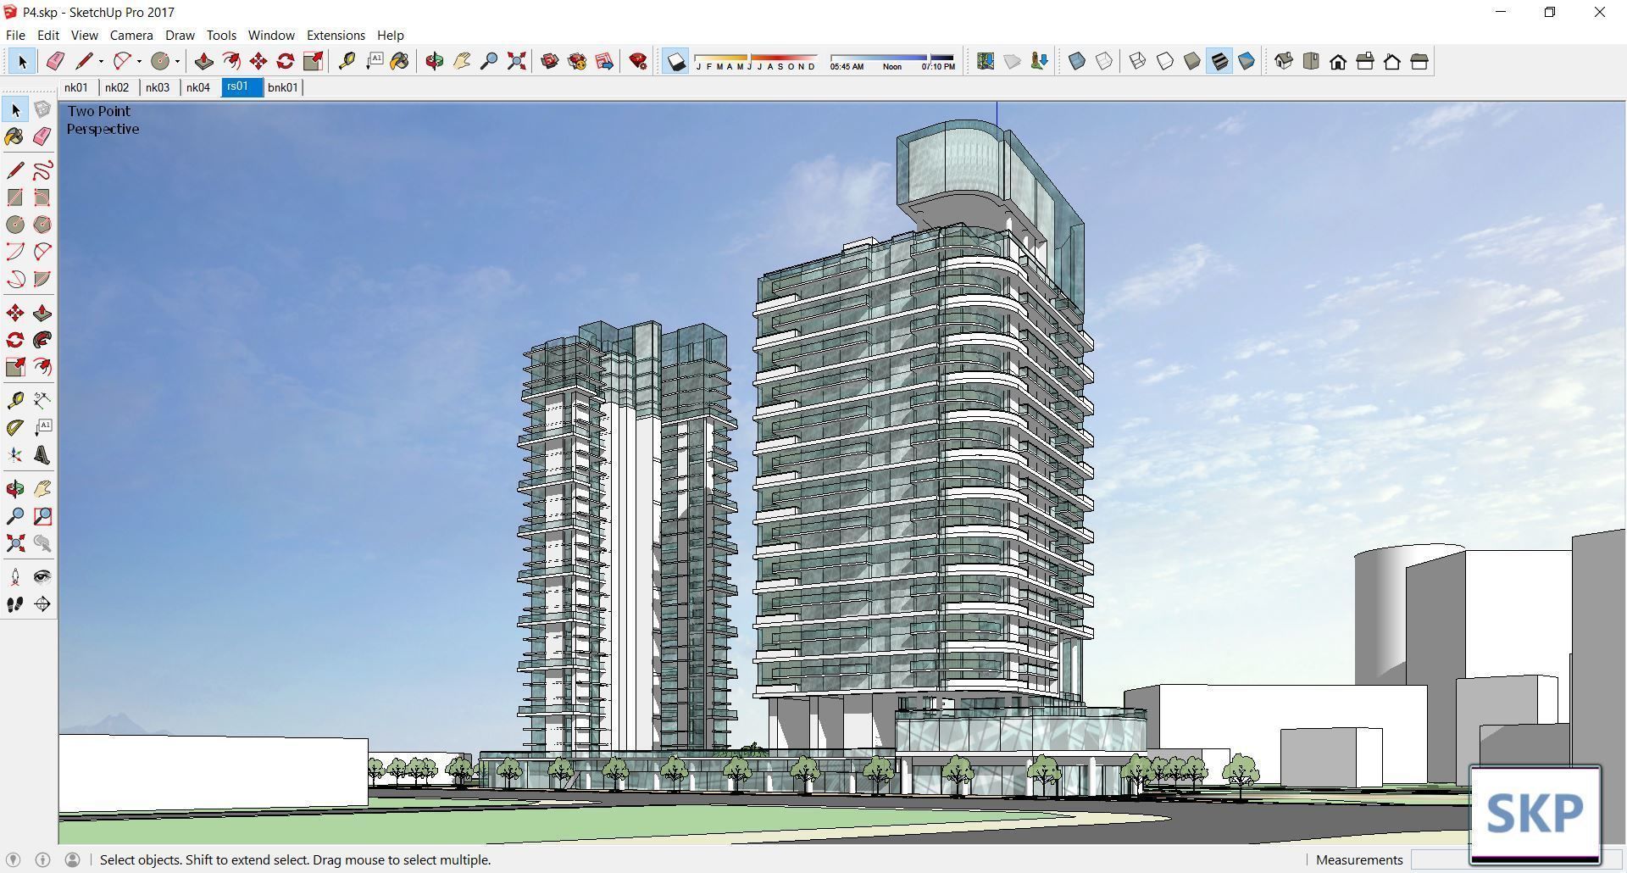Expand the Arc tool dropdown arrow
The width and height of the screenshot is (1627, 873).
[x=139, y=61]
